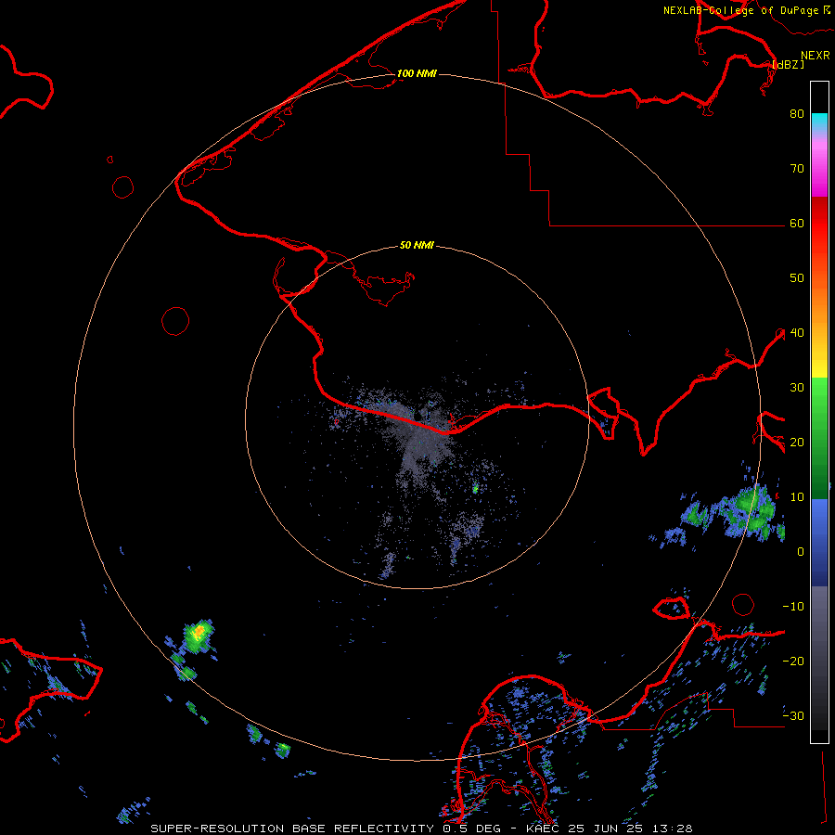
Task: Pick the pink-magenta segment of the color bar
Action: pos(819,168)
